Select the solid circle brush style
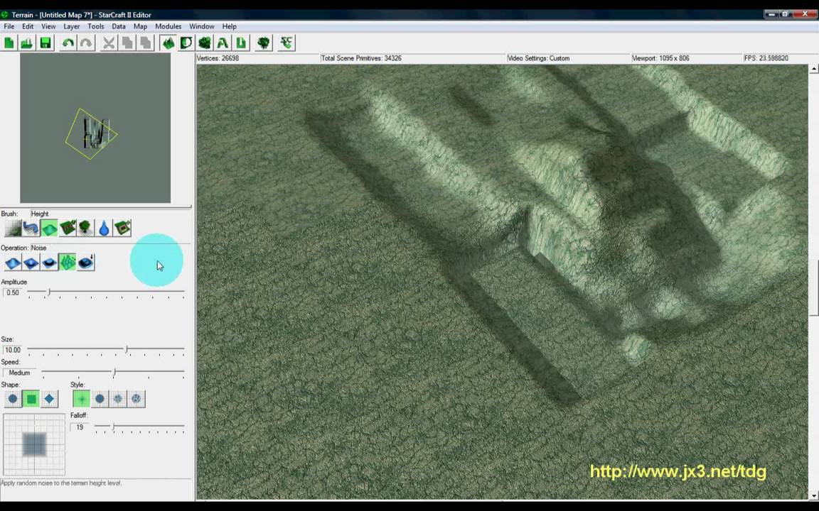Viewport: 819px width, 511px height. coord(100,399)
